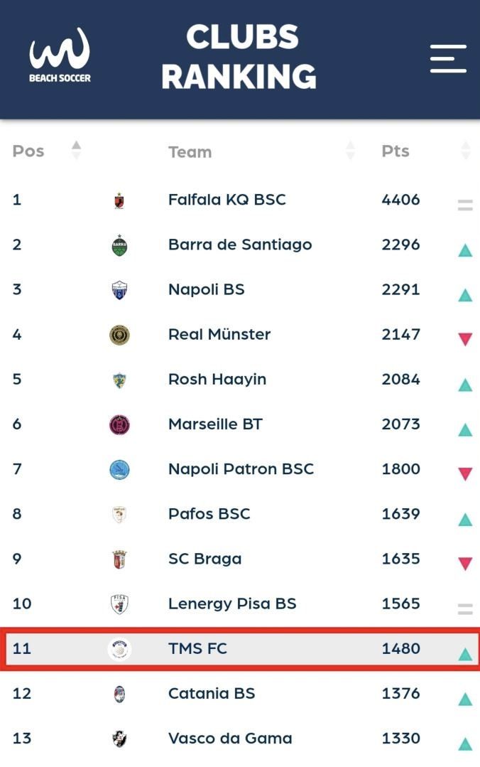
Task: Click Falfala KQ BSC club crest
Action: pos(119,200)
